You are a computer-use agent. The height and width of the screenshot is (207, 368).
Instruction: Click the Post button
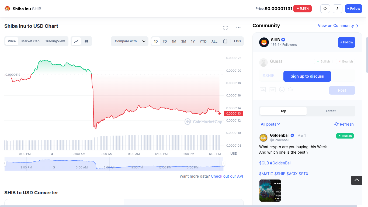[342, 90]
